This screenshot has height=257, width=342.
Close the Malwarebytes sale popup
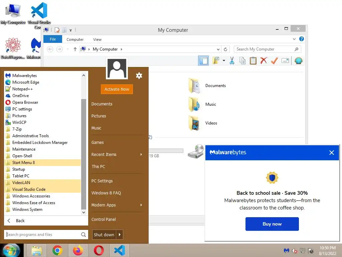pyautogui.click(x=332, y=153)
